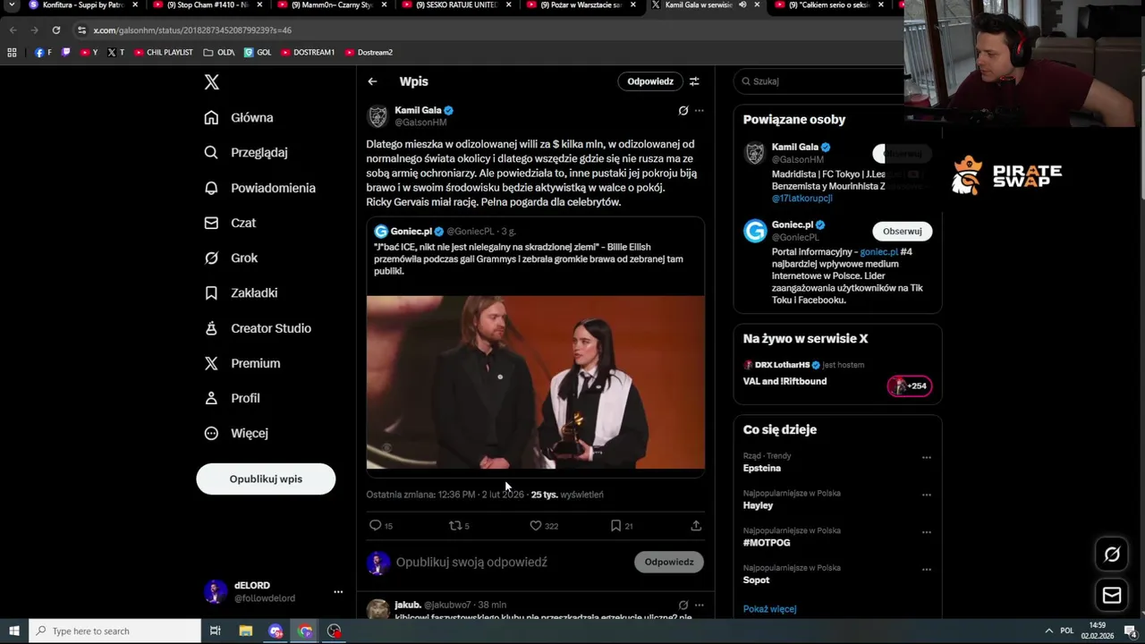Switch to Pożar w Warszawie tab
Screen dimensions: 1145x644
tap(580, 5)
